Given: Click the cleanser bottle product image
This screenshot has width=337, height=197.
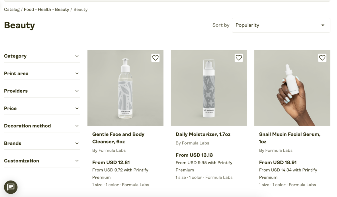Looking at the screenshot, I should tap(125, 88).
